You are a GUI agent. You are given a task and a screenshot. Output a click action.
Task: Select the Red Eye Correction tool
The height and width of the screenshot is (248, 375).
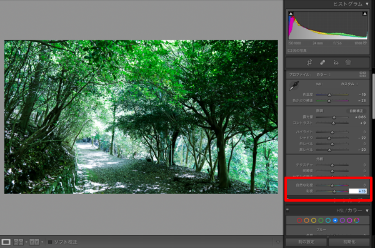point(336,63)
